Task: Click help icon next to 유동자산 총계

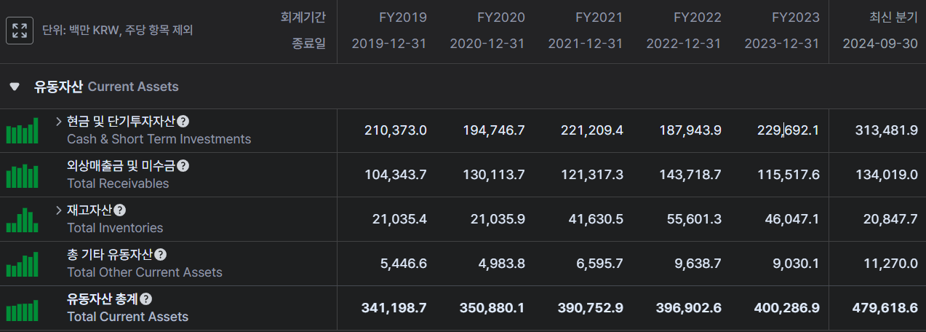Action: tap(146, 299)
